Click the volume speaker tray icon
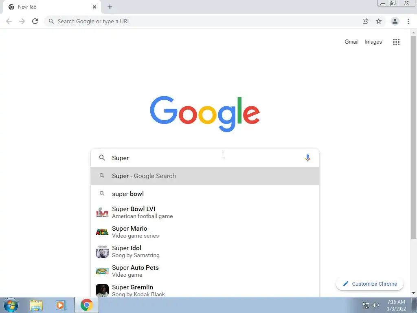 click(x=376, y=305)
